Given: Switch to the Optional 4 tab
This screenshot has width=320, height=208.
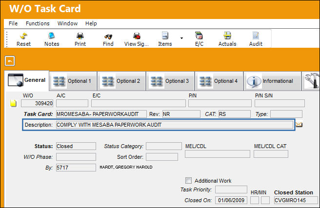Looking at the screenshot, I should coord(219,81).
